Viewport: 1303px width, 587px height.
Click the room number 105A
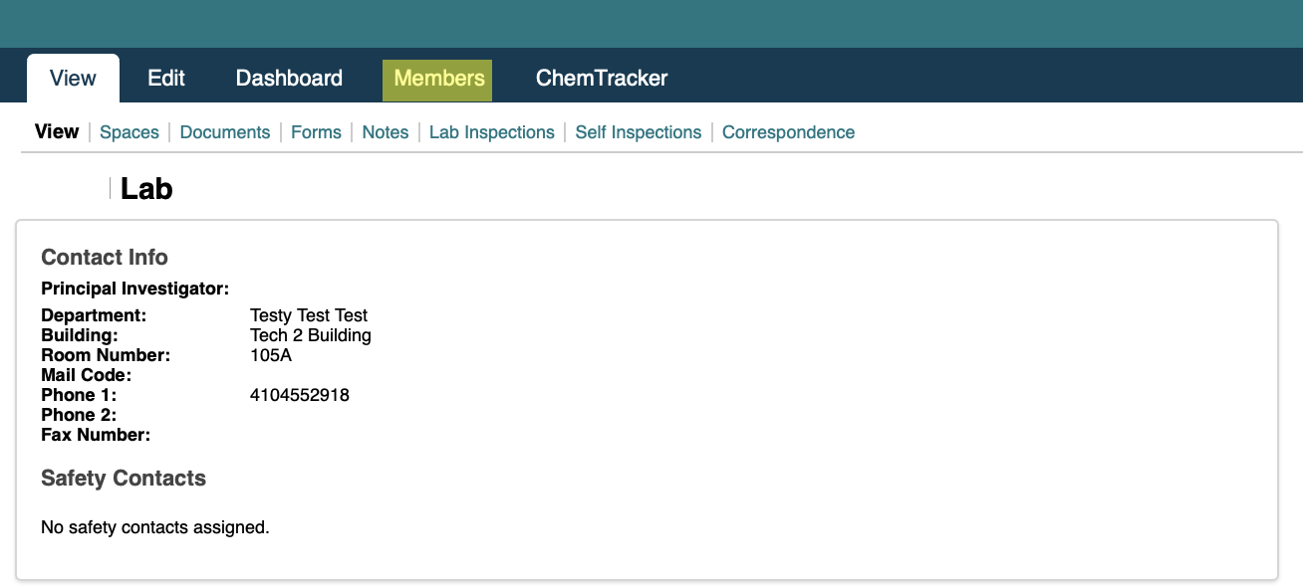(x=271, y=355)
